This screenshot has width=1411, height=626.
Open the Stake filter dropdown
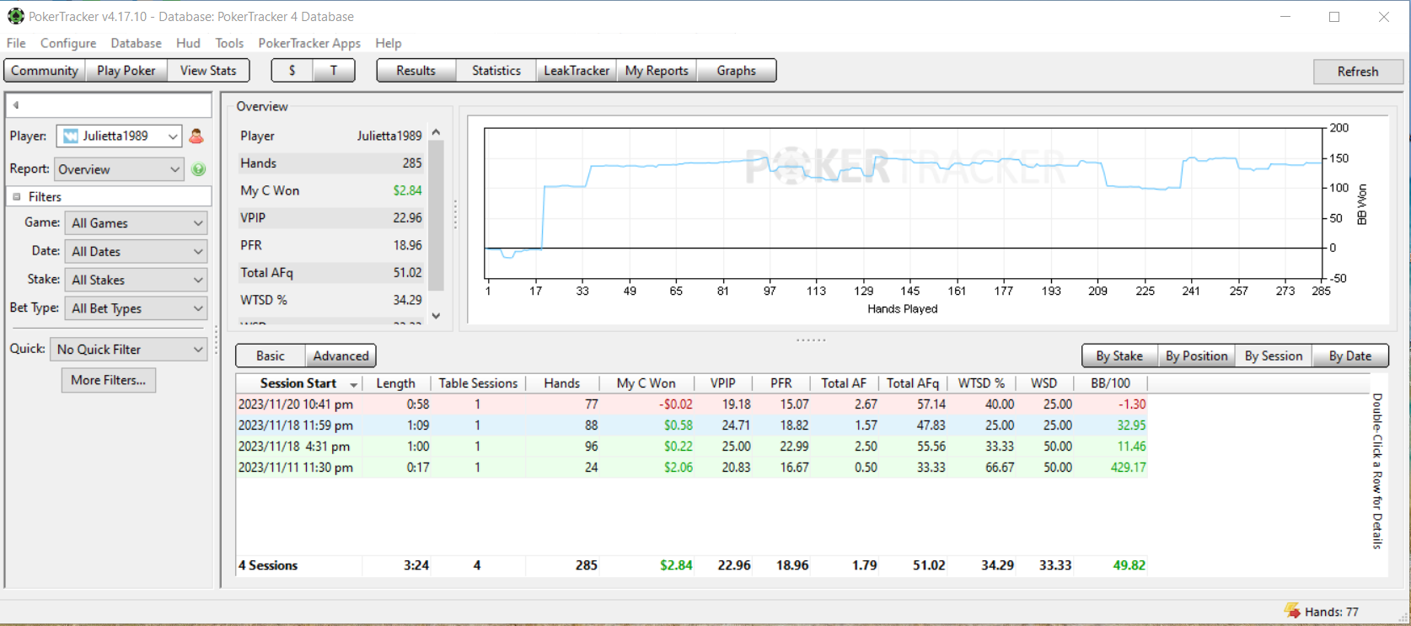coord(137,280)
